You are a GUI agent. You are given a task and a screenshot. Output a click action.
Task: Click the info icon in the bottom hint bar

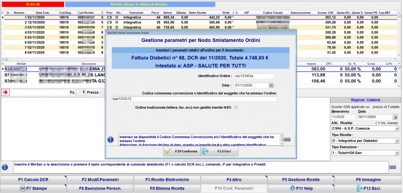pos(5,167)
